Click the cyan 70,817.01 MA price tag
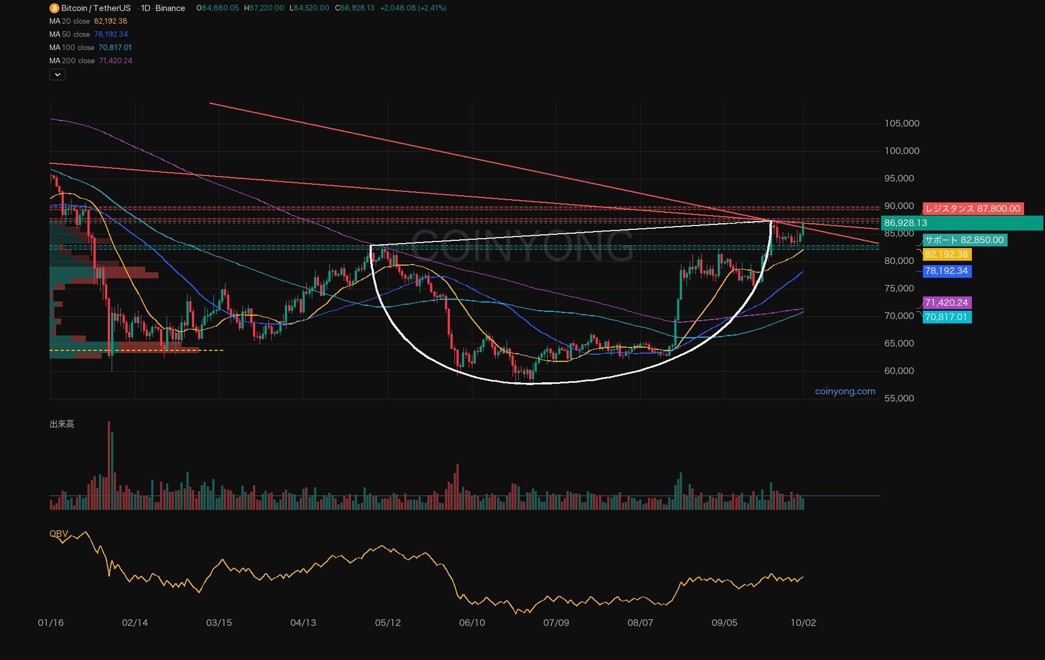The image size is (1045, 660). tap(947, 317)
